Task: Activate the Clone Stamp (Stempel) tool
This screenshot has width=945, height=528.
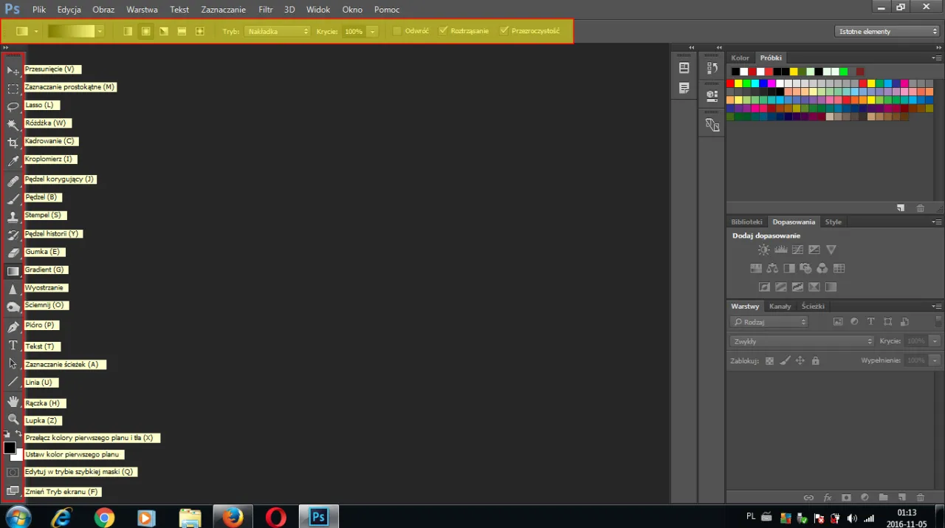Action: coord(13,215)
